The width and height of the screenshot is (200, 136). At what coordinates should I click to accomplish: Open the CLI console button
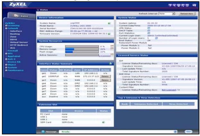click(188, 131)
